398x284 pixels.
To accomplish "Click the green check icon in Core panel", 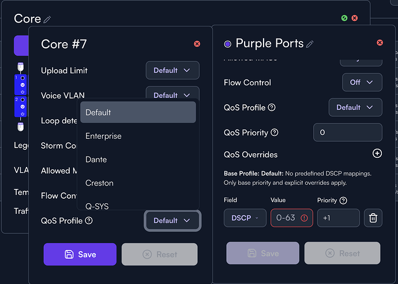I will [344, 18].
